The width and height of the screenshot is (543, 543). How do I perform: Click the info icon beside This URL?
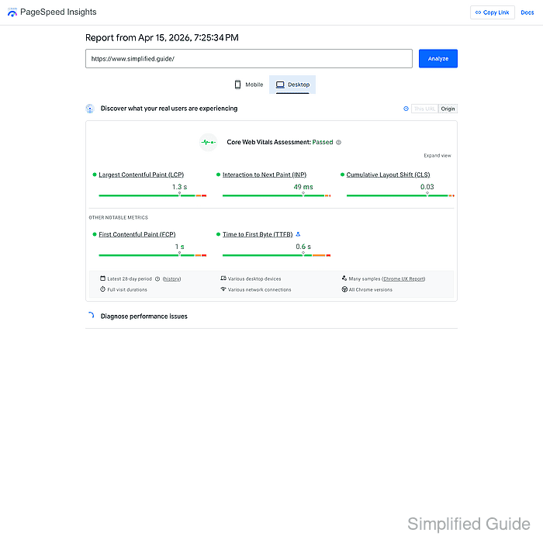pos(406,109)
